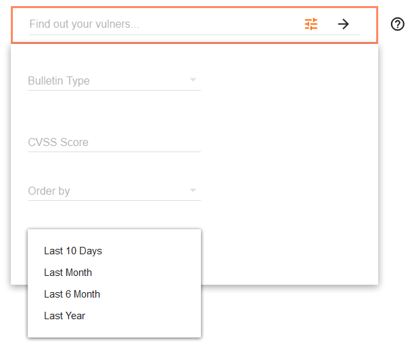Click the 'Order by' label text
The image size is (410, 351).
tap(49, 191)
